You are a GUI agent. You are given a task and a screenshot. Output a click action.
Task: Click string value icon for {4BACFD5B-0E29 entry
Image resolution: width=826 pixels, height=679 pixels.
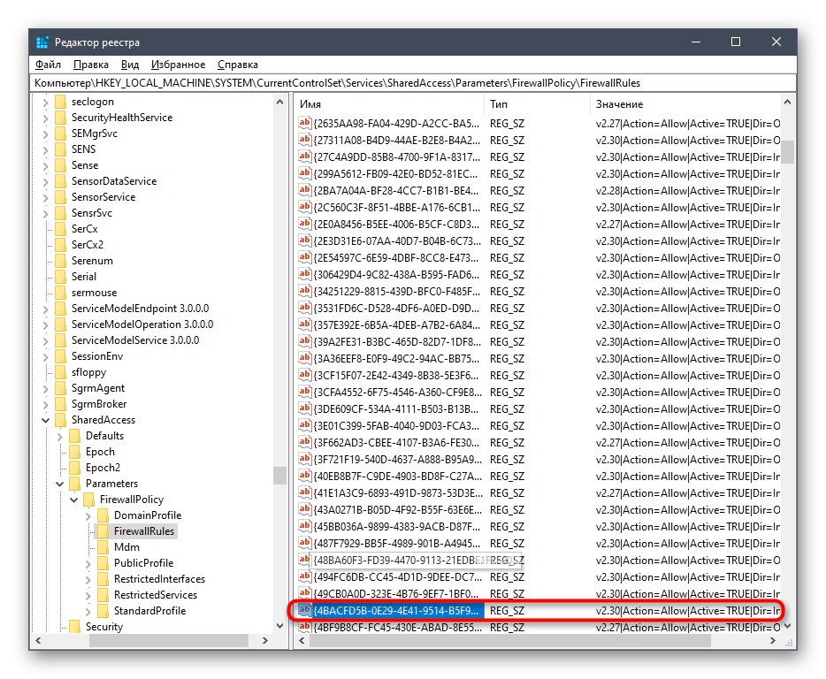(x=304, y=610)
